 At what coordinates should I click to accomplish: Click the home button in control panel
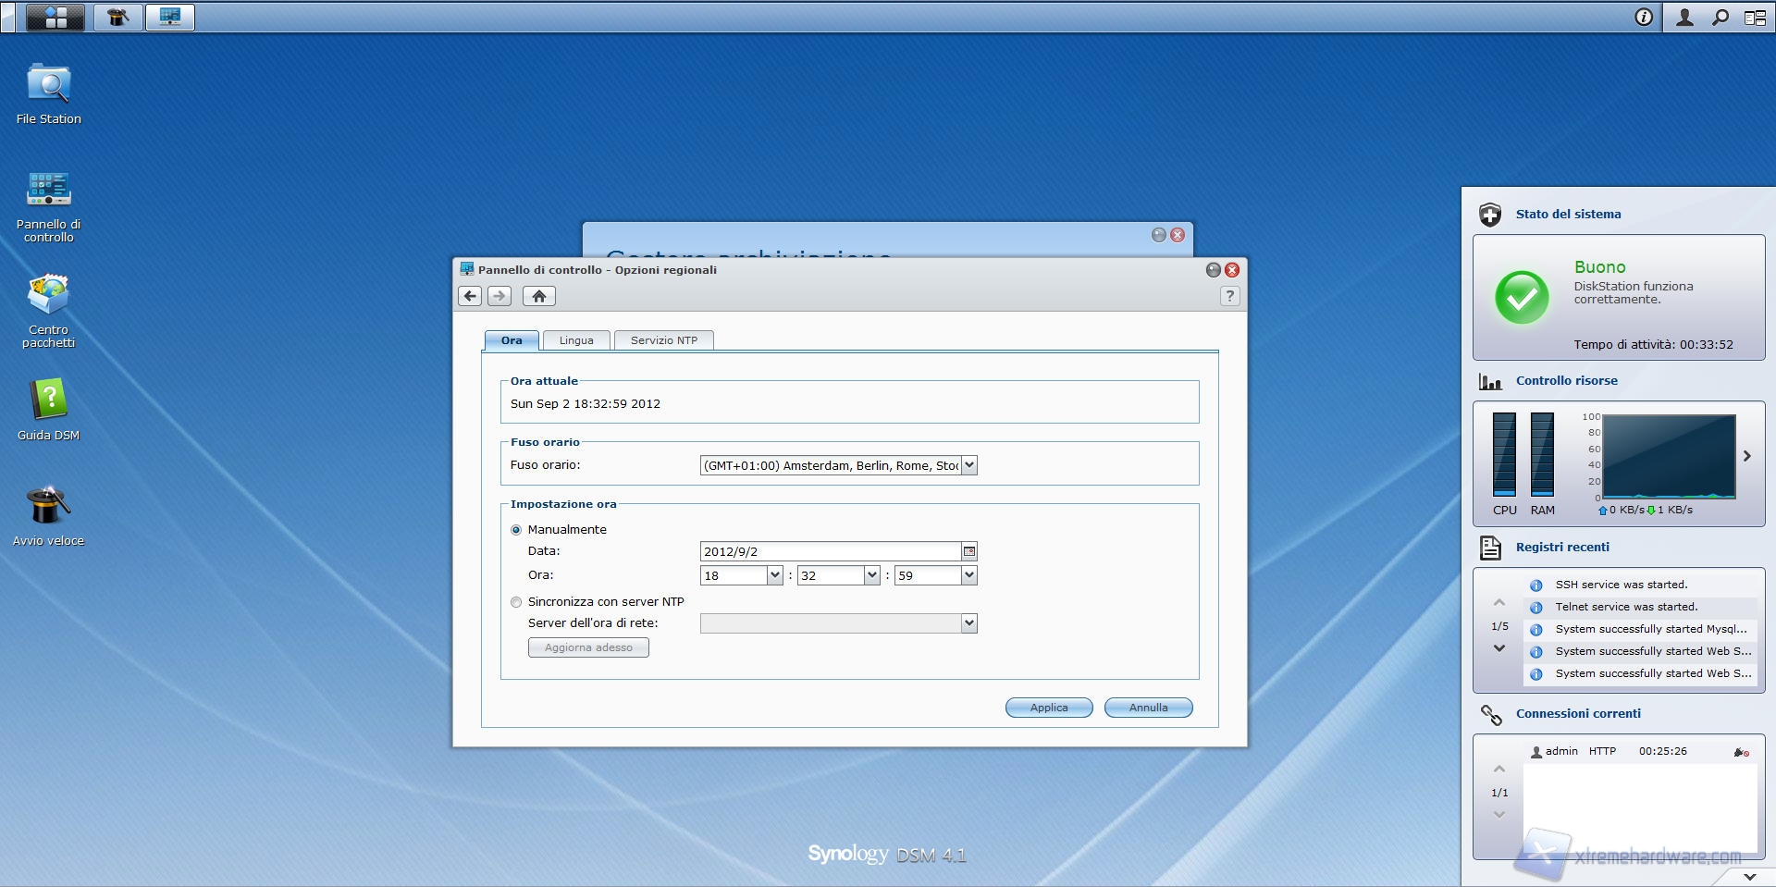538,296
